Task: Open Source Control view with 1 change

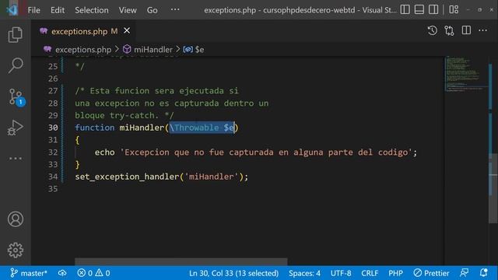Action: (x=16, y=96)
